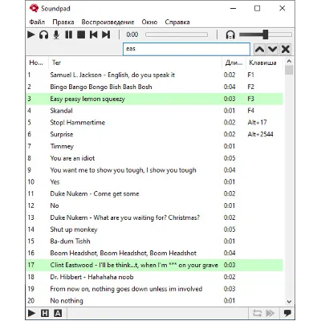This screenshot has width=321, height=321.
Task: Toggle the fast-forward continue icon
Action: pyautogui.click(x=270, y=313)
